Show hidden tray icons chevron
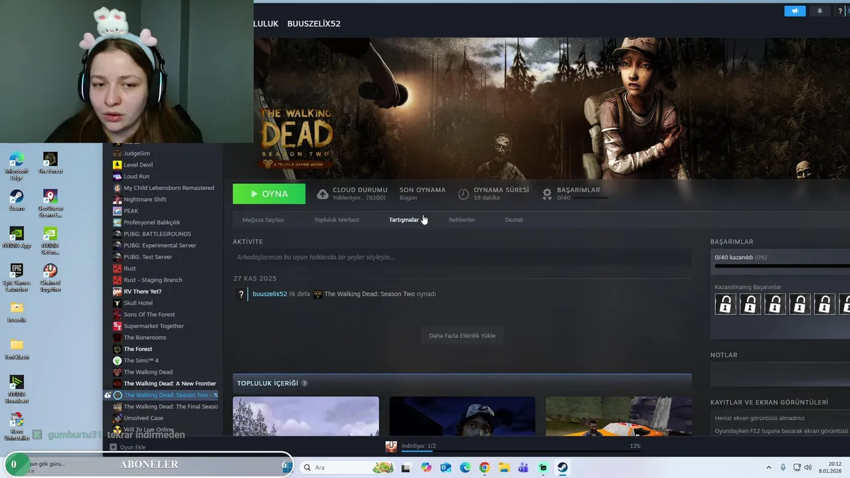The image size is (850, 478). click(769, 467)
